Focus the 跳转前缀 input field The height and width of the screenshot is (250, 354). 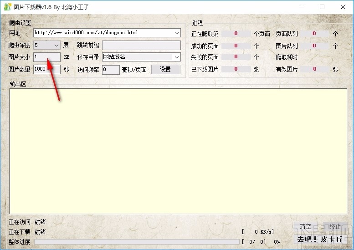(x=141, y=45)
